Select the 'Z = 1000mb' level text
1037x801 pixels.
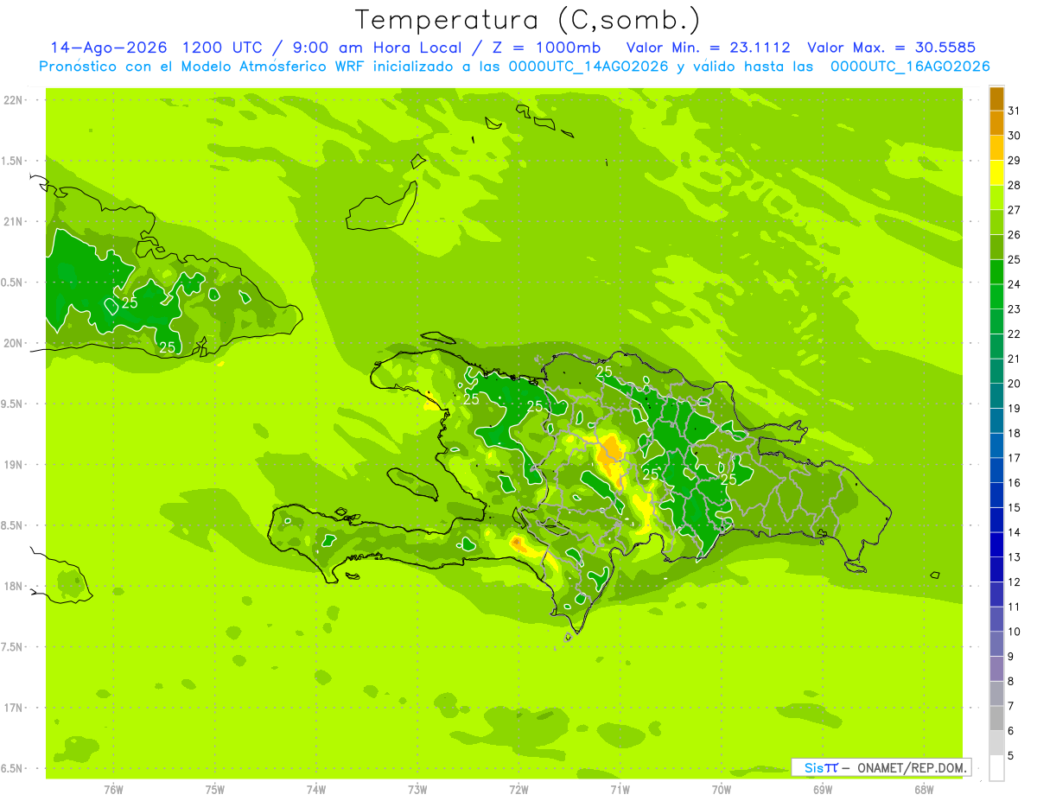[548, 48]
